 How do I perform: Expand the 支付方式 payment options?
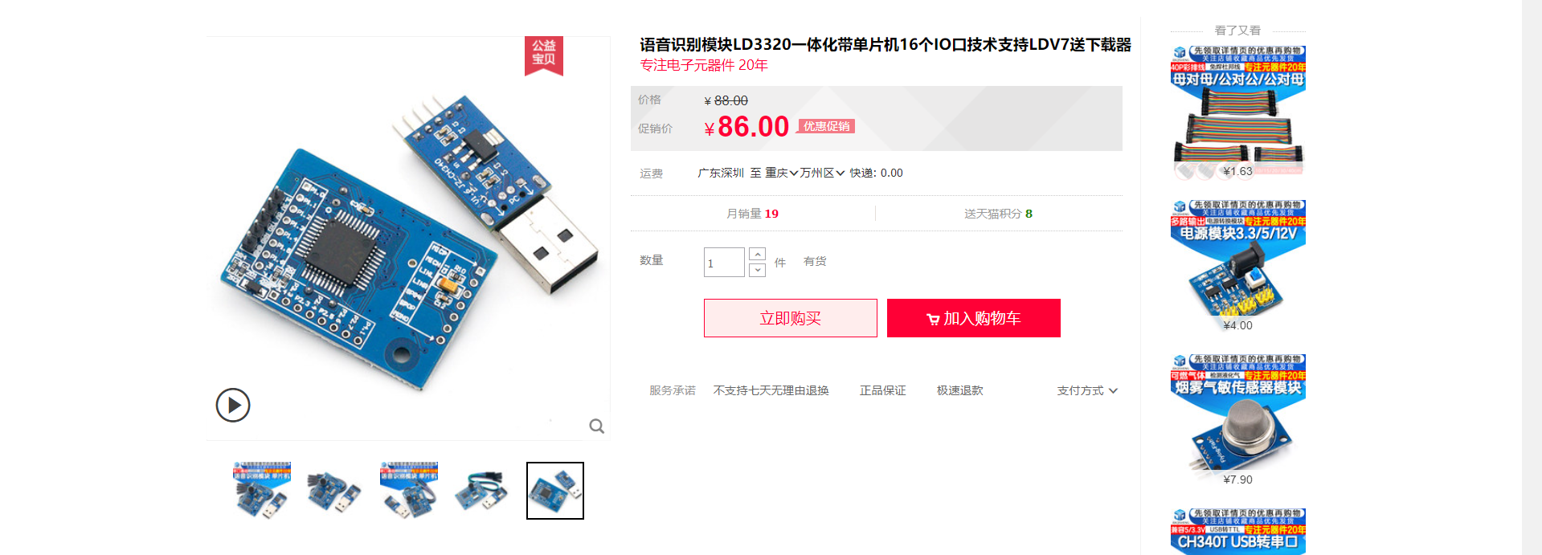point(1087,390)
